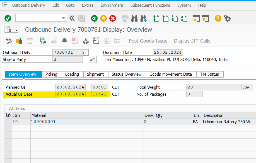Expand the services for object menu button
Screen dimensions: 256x163
coord(11,29)
